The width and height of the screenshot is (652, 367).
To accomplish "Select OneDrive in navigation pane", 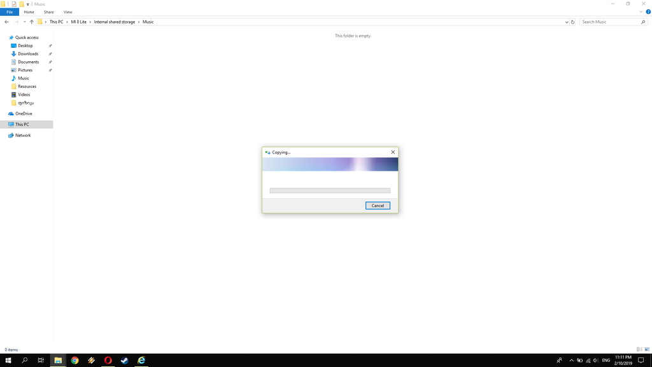I will tap(24, 113).
